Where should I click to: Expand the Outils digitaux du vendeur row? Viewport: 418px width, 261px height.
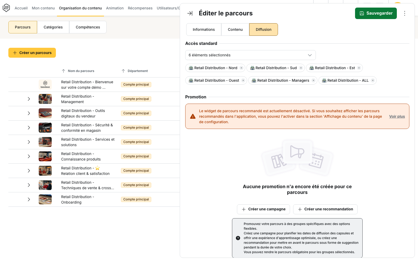[29, 113]
